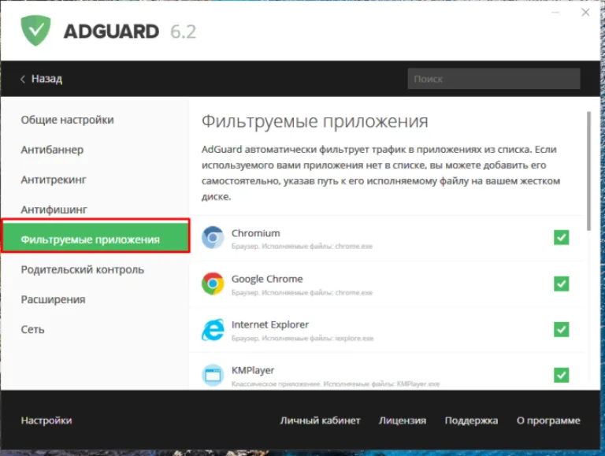Click the application list vertical scrollbar
This screenshot has width=605, height=456.
tap(588, 171)
